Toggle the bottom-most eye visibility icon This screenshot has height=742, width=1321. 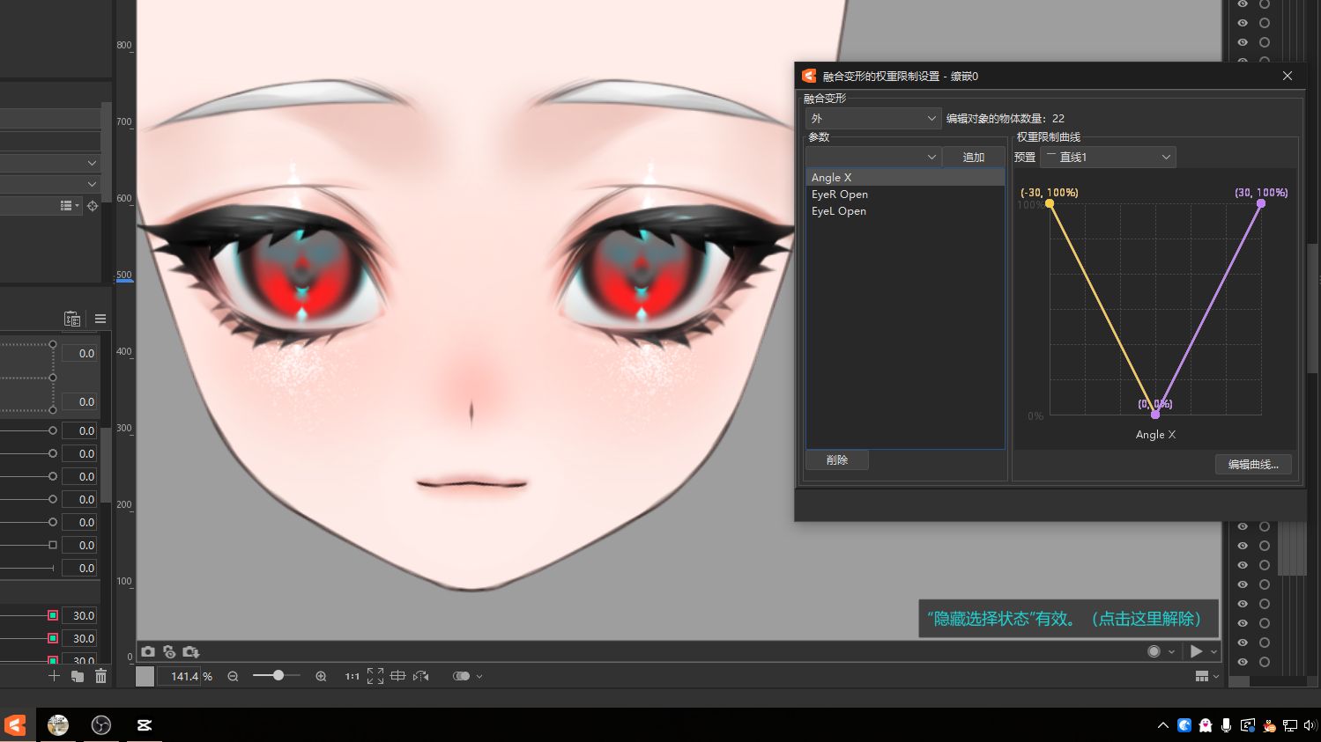click(1243, 662)
